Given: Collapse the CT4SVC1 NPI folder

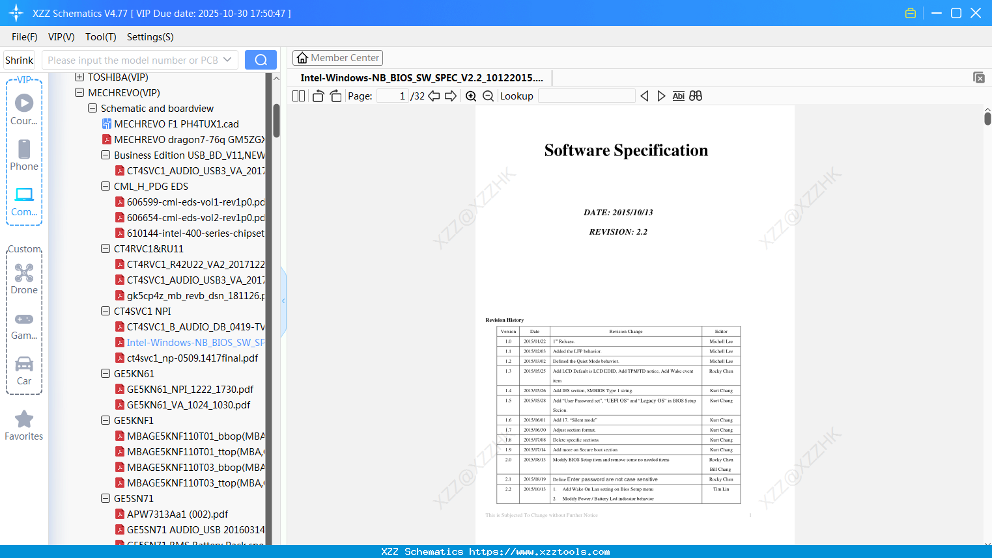Looking at the screenshot, I should [106, 312].
